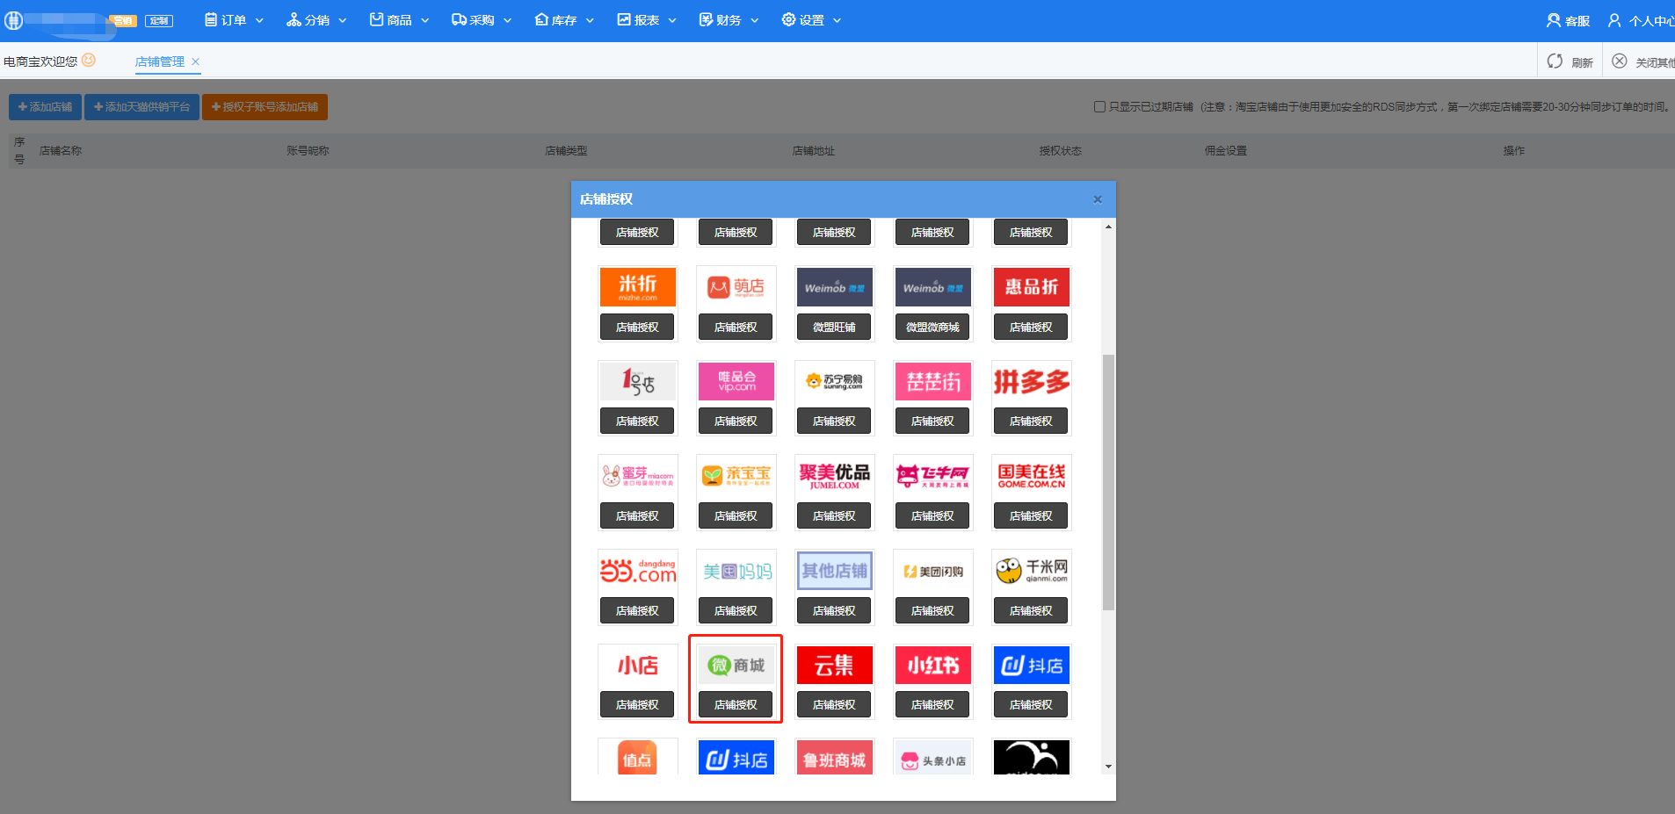Toggle 只显示已过期店铺 checkbox
The width and height of the screenshot is (1675, 814).
[x=1099, y=106]
